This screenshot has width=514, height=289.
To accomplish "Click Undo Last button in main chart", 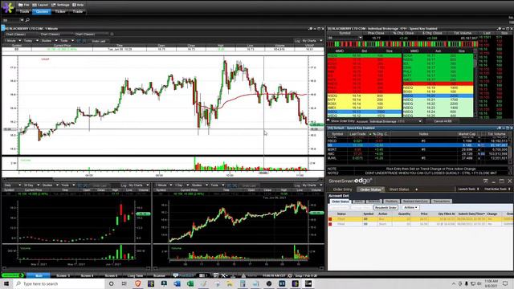I will (99, 41).
